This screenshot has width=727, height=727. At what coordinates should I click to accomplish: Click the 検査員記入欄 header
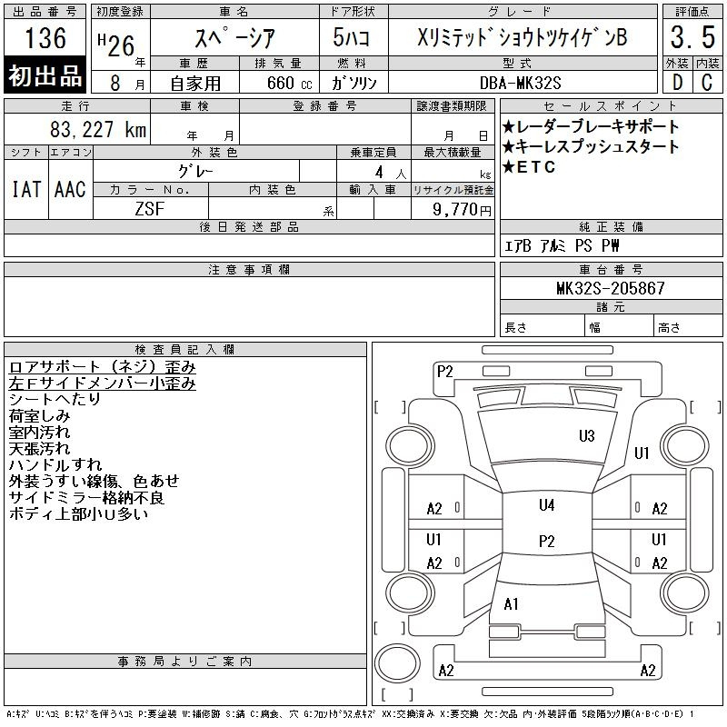point(184,349)
